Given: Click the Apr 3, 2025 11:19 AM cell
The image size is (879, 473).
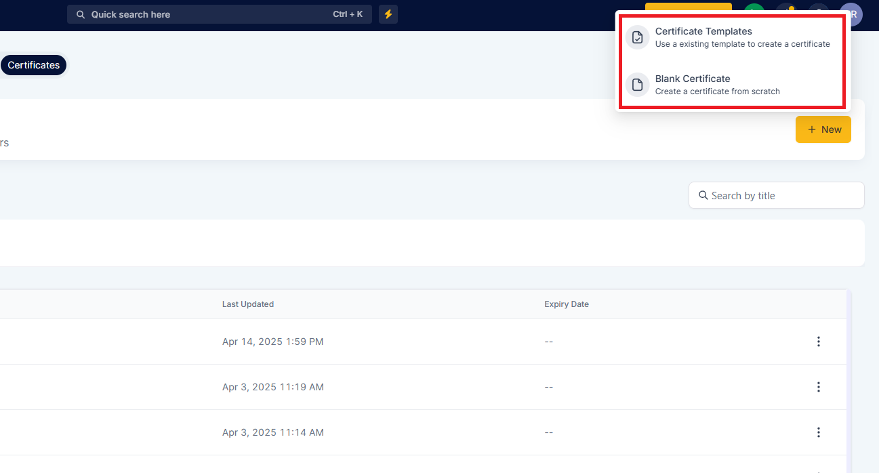Looking at the screenshot, I should click(x=272, y=387).
